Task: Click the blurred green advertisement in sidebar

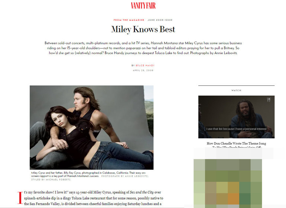Action: click(x=228, y=184)
